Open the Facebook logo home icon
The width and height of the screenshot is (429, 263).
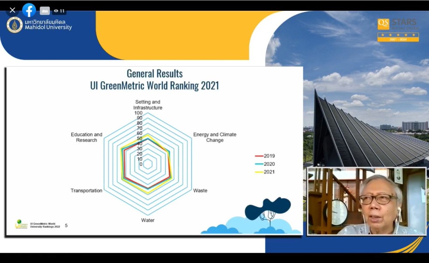pos(29,10)
